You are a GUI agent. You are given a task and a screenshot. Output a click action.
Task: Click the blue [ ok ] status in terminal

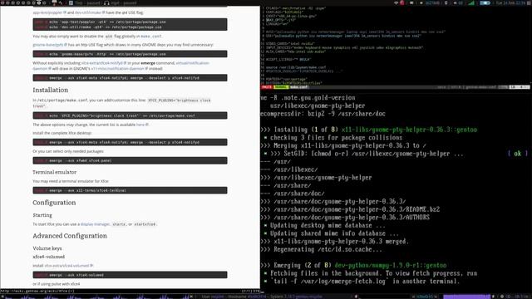point(517,154)
